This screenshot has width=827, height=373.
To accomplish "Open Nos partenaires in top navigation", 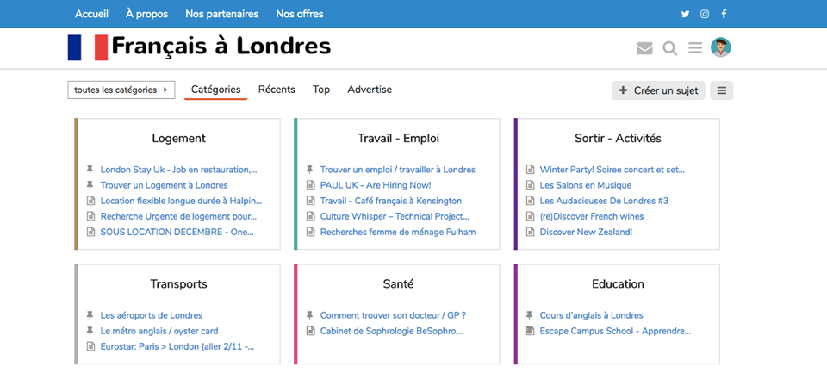I will [x=222, y=15].
